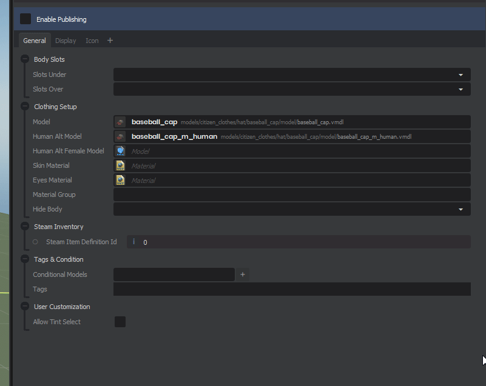Click the Tags input field
Image resolution: width=486 pixels, height=386 pixels.
[291, 289]
